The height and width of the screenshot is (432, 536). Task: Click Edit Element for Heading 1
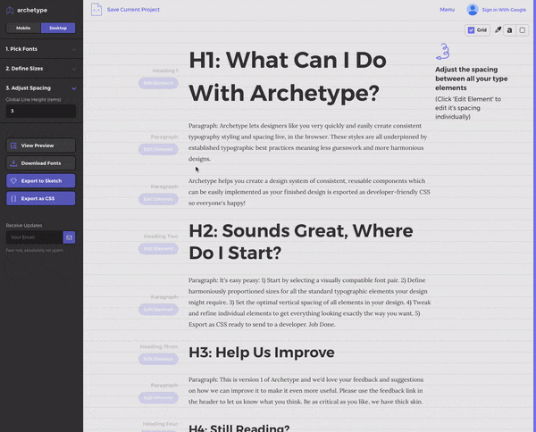(x=158, y=83)
